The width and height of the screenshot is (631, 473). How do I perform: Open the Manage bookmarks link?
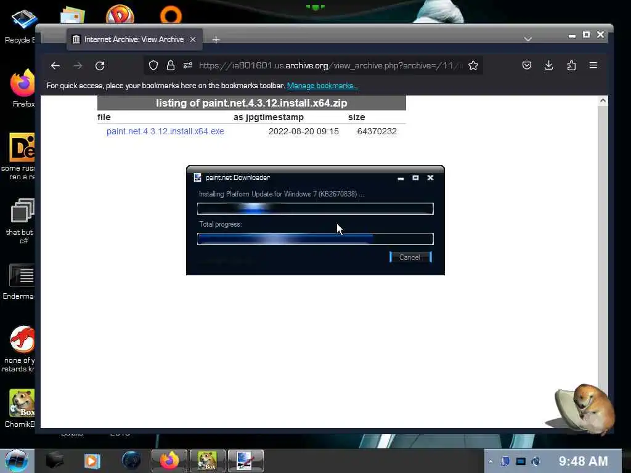coord(322,86)
